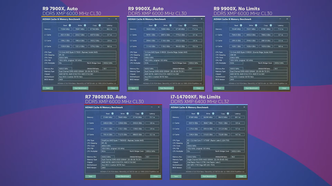The image size is (332, 186).
Task: Click Write info icon in i7-14700KF window
Action: 213,113
